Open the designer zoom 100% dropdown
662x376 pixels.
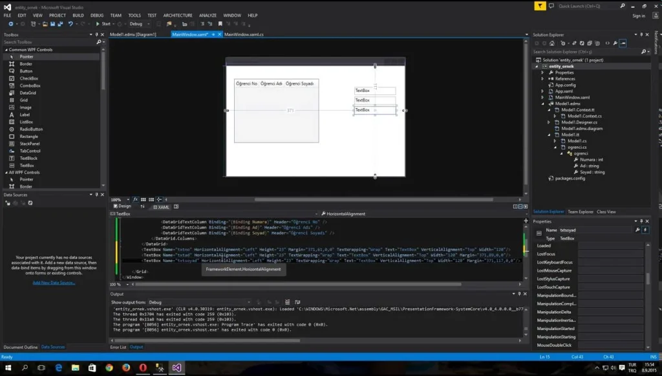(120, 200)
